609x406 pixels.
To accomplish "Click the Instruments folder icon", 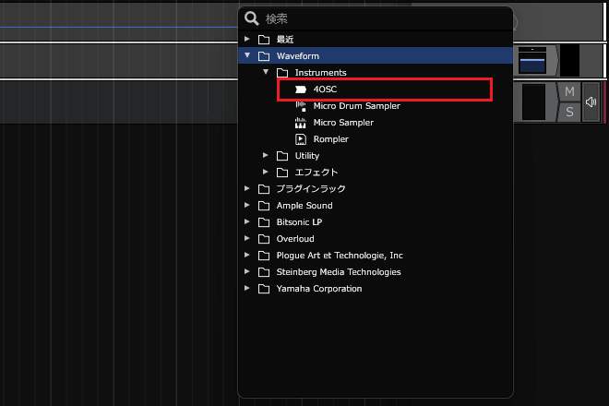I will coord(282,73).
